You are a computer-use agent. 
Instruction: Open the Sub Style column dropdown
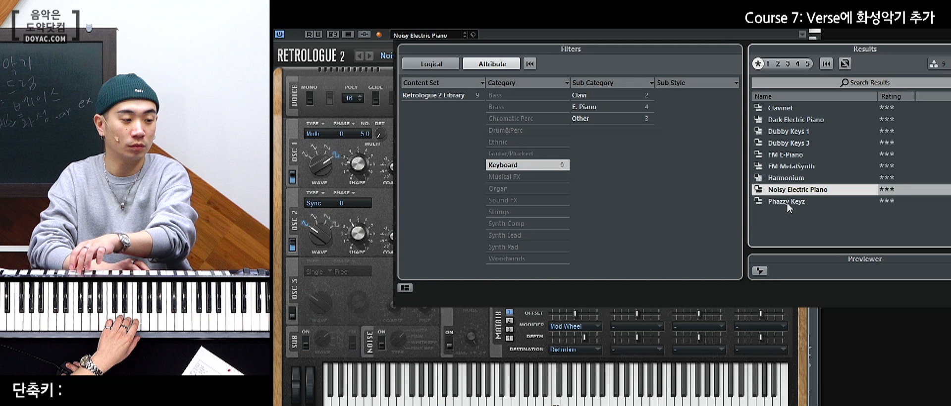click(x=736, y=83)
